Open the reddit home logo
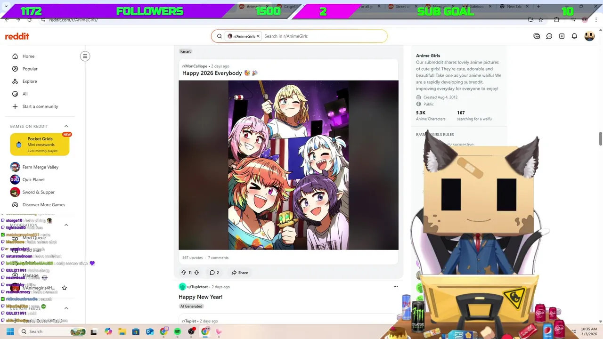 [x=17, y=36]
